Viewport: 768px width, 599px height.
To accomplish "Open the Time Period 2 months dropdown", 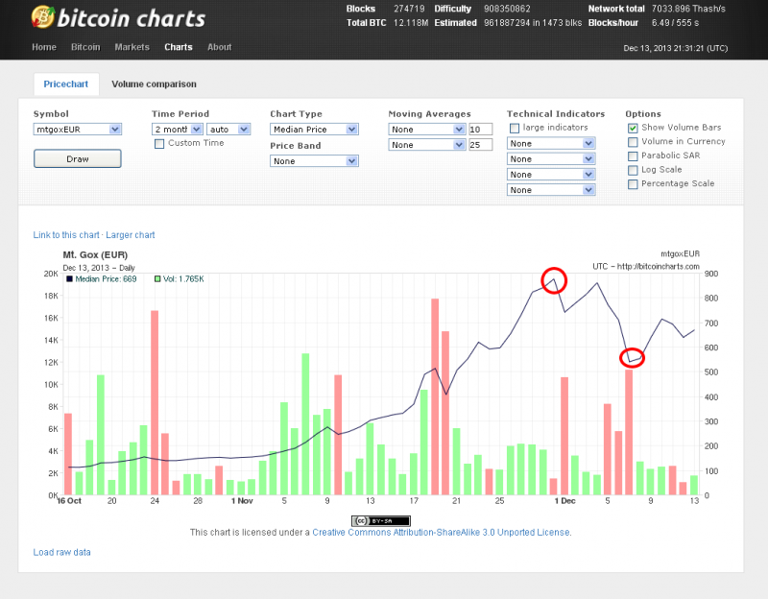I will point(180,129).
